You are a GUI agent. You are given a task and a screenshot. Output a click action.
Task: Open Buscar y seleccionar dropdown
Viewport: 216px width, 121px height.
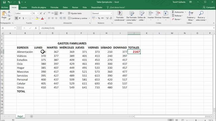click(x=201, y=16)
